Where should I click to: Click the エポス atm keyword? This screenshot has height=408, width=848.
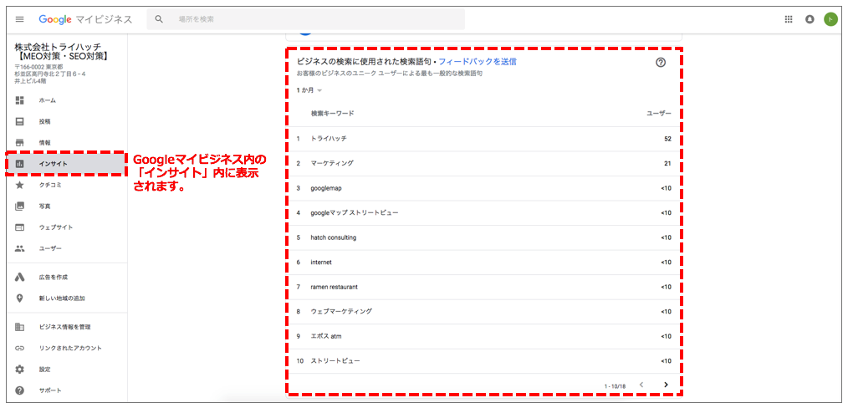pos(326,337)
